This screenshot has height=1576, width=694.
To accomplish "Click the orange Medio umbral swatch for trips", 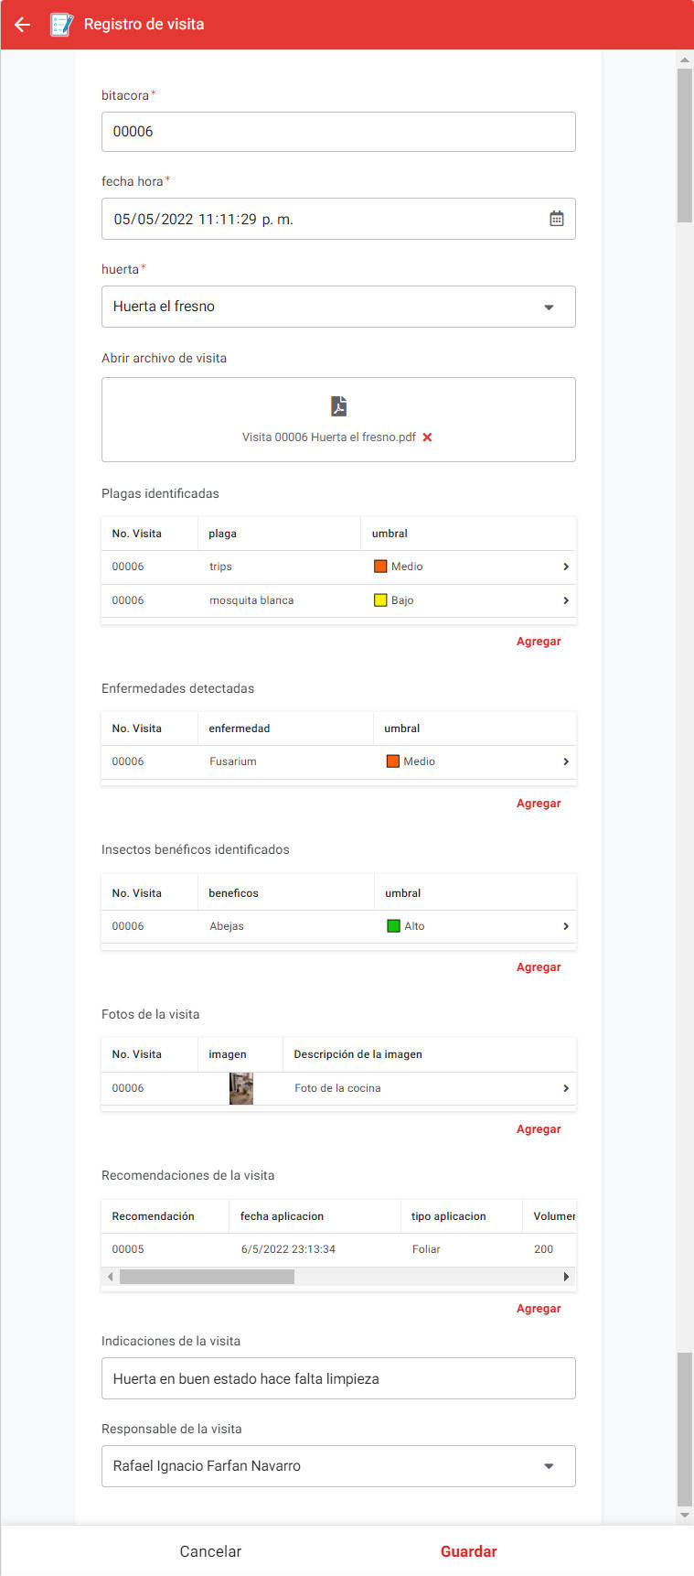I will point(380,566).
